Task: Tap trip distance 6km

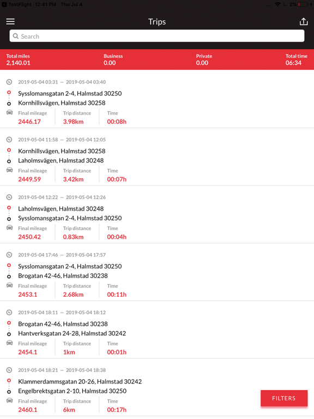Action: 69,410
